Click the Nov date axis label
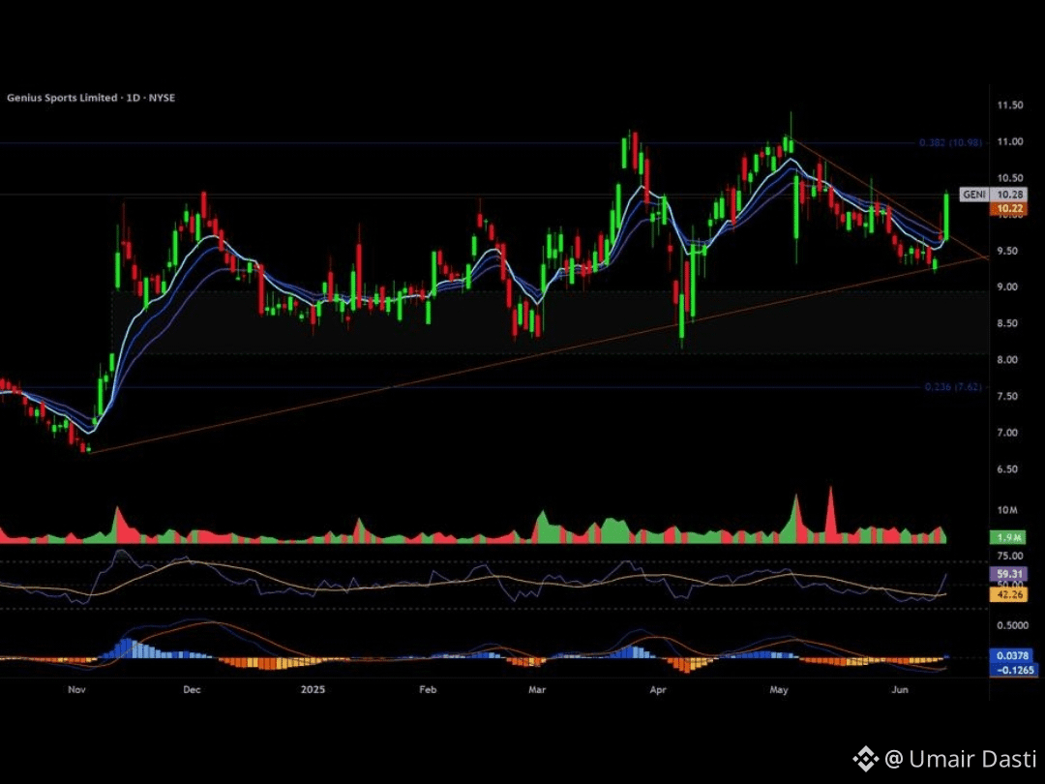The height and width of the screenshot is (784, 1045). pos(76,689)
